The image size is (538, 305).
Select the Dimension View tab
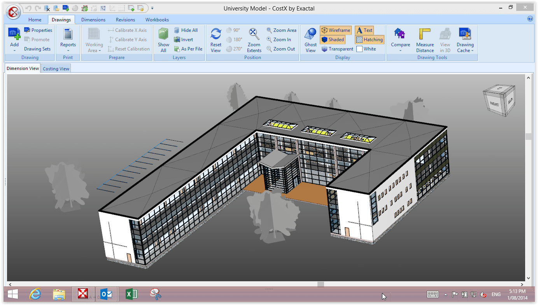[x=23, y=68]
